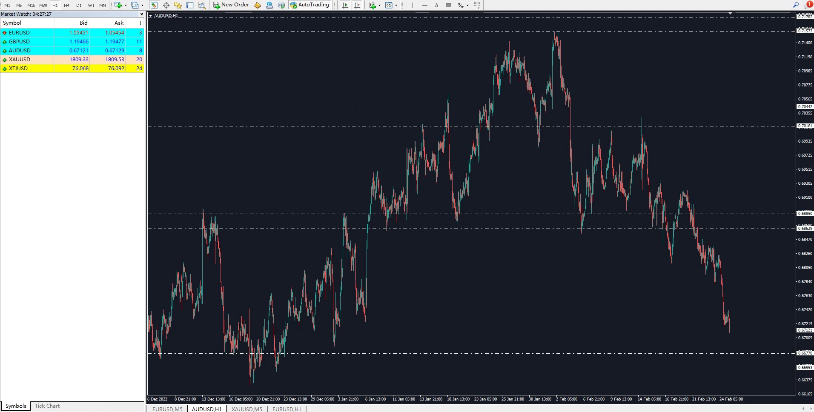Viewport: 814px width, 412px height.
Task: Open the chart profiles icon
Action: 135,5
